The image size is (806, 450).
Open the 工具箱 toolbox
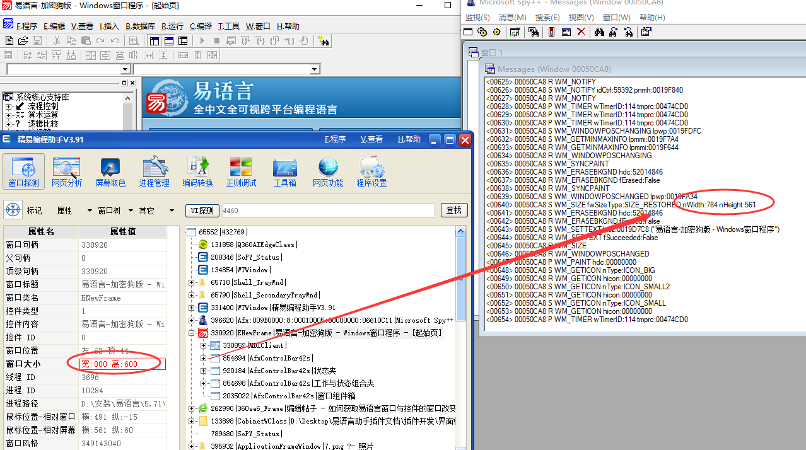tap(284, 172)
